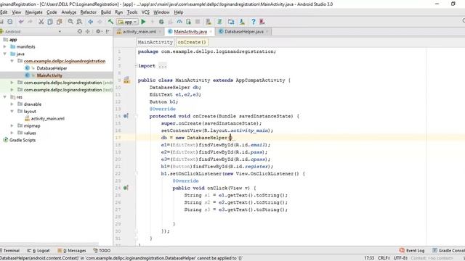Collapse the res folder
This screenshot has height=261, width=465.
click(5, 97)
